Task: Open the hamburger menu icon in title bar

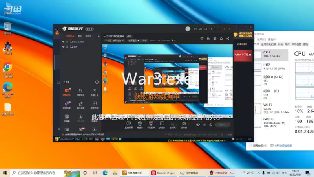Action: tap(215, 29)
